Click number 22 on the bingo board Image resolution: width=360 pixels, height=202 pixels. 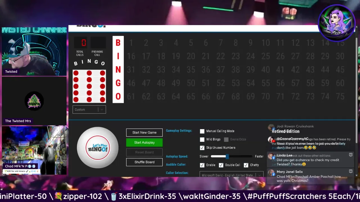click(x=221, y=56)
